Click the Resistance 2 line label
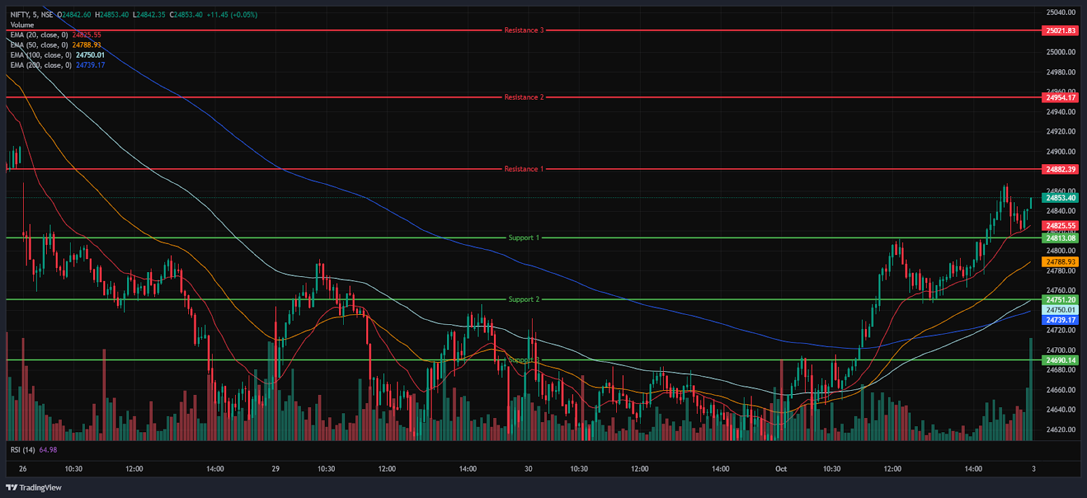 [524, 98]
